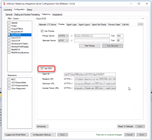This screenshot has height=140, width=152.
Task: Toggle the Avaya PBX checkbox
Action: click(9, 26)
